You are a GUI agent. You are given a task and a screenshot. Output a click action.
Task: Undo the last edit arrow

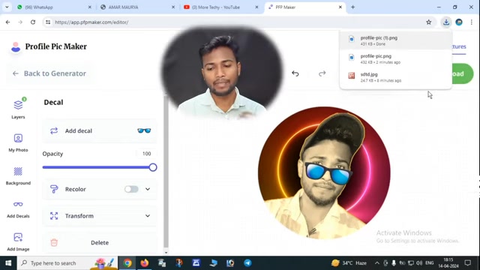tap(295, 73)
